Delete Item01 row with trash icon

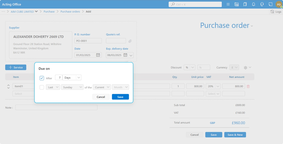pos(248,87)
